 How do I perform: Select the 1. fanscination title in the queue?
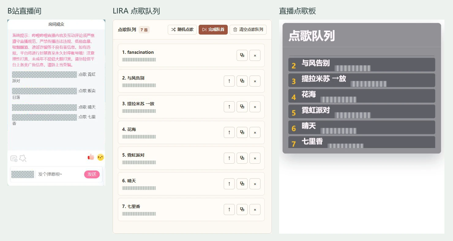coord(138,52)
